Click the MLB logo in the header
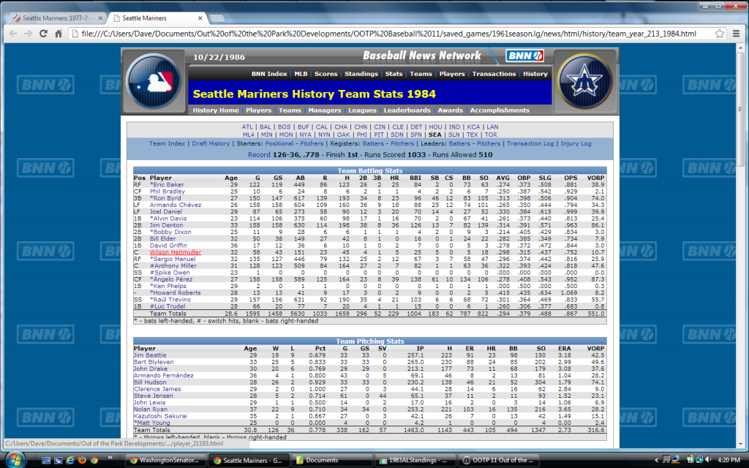Viewport: 749px width, 468px height. click(x=154, y=82)
